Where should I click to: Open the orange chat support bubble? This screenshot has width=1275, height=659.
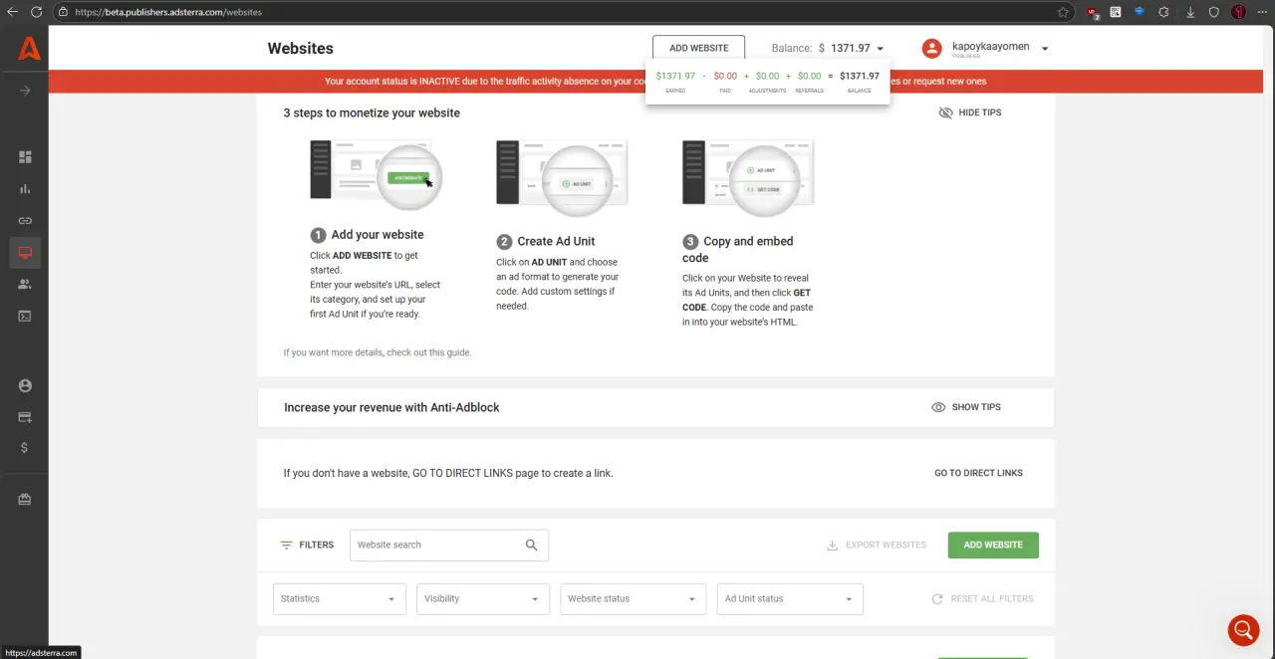1243,630
